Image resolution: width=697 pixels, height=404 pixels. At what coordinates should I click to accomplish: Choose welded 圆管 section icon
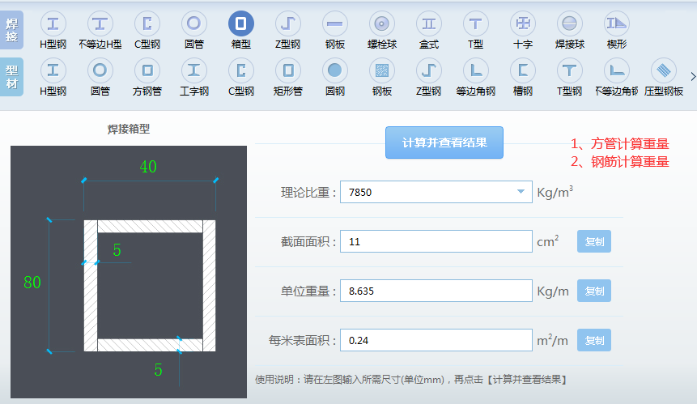(193, 23)
